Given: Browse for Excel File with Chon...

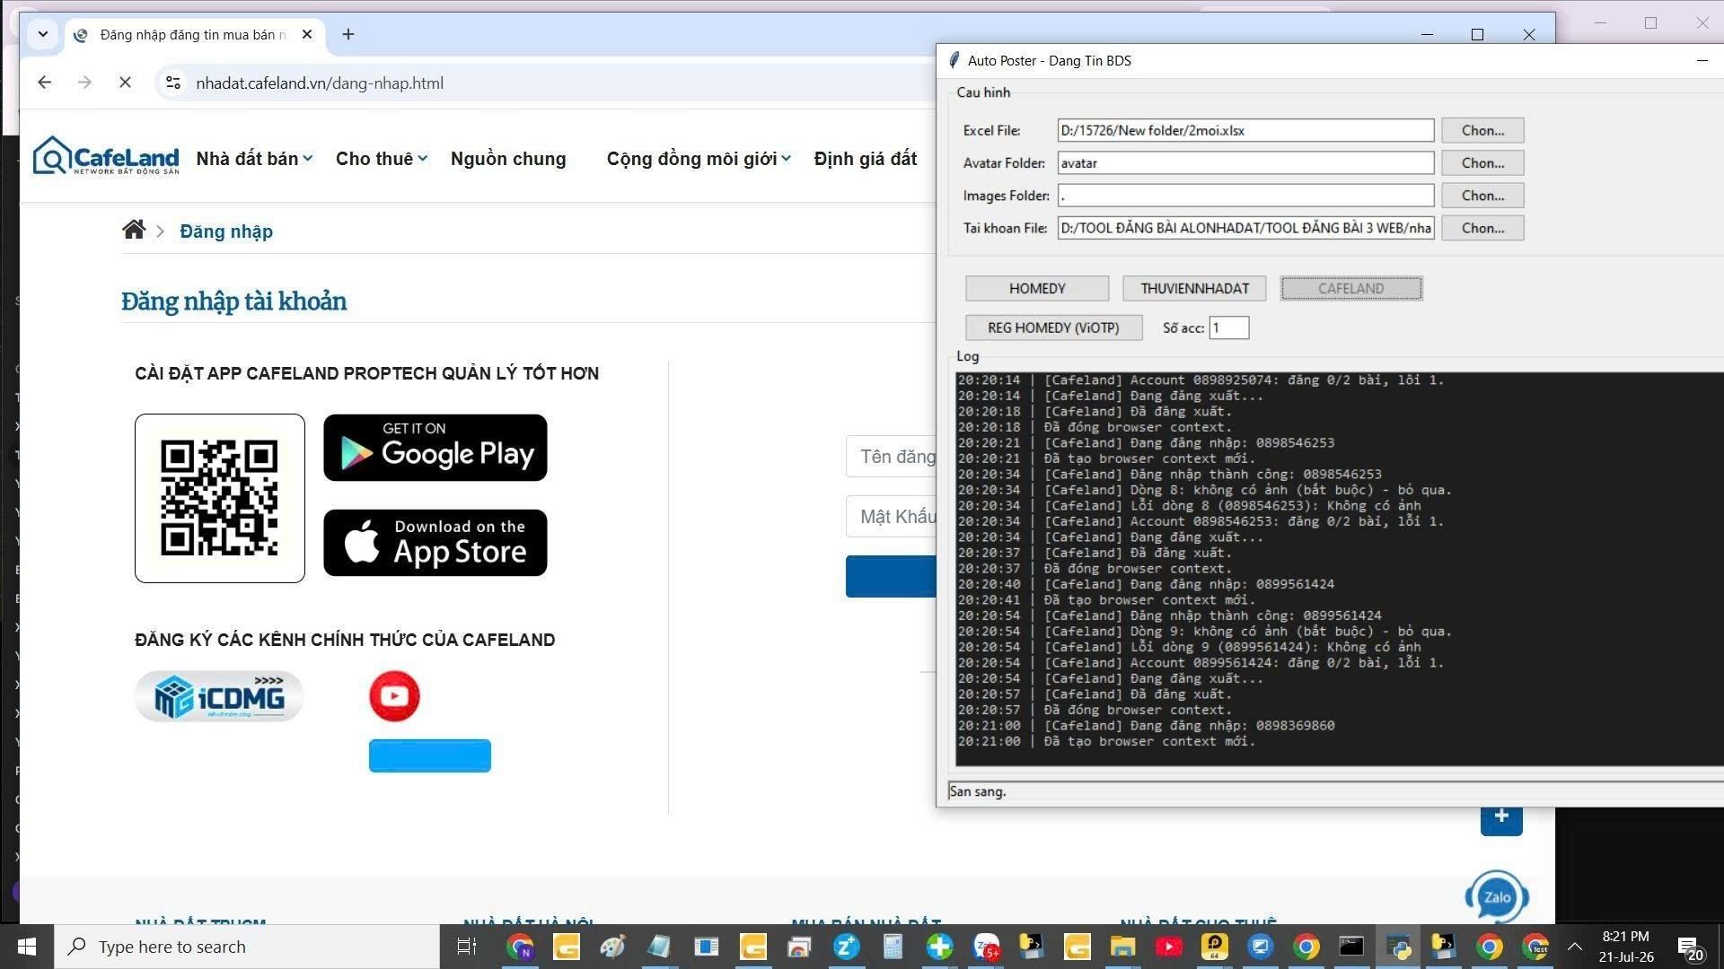Looking at the screenshot, I should (x=1482, y=130).
